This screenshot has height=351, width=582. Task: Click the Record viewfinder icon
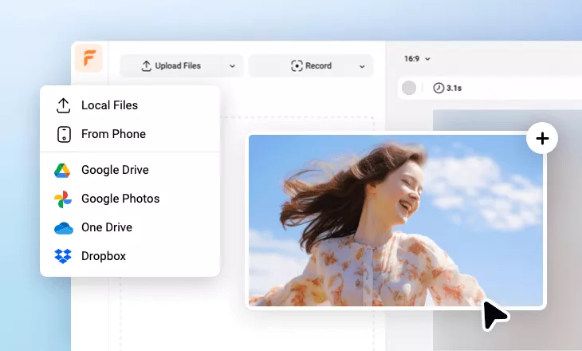pos(297,65)
